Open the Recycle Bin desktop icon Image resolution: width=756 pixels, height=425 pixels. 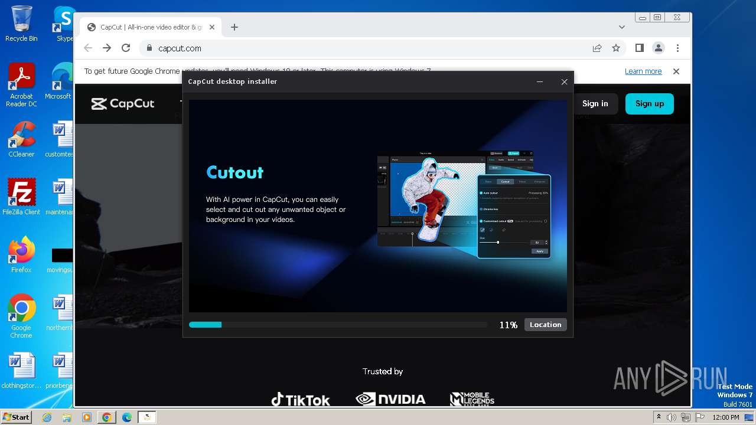(x=21, y=24)
